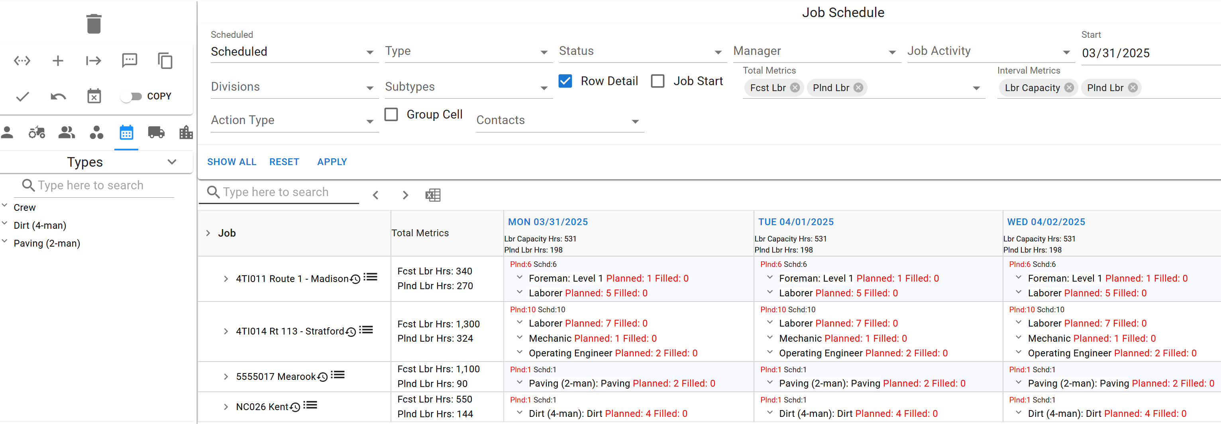1221x424 pixels.
Task: Open the crews people icon panel
Action: click(67, 133)
